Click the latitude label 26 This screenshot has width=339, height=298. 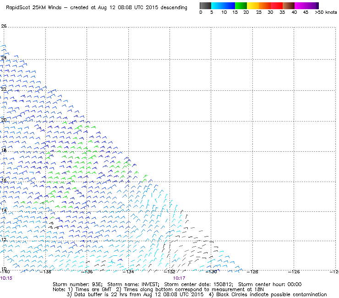click(4, 26)
